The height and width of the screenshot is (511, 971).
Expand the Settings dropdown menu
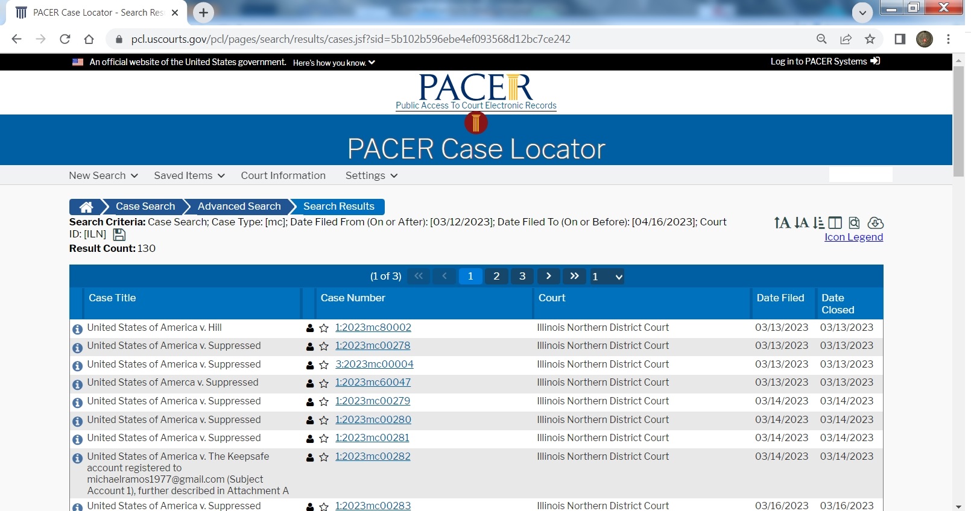click(371, 175)
